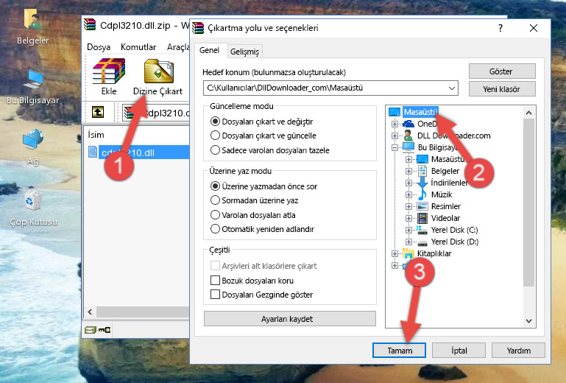Image resolution: width=566 pixels, height=383 pixels.
Task: Open the Dosya menu in WinRAR
Action: 99,47
